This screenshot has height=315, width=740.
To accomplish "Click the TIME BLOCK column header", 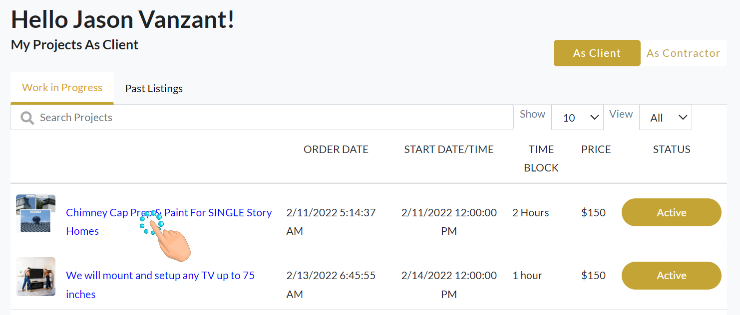I will (541, 158).
